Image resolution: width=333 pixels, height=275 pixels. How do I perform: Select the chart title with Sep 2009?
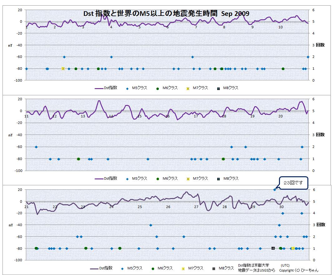[x=166, y=14]
